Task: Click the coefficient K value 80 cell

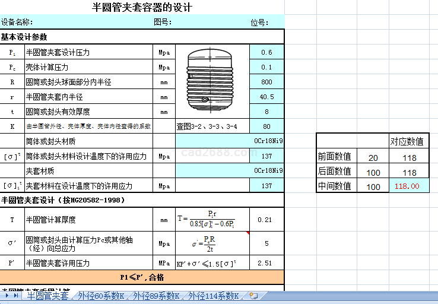Action: point(267,126)
